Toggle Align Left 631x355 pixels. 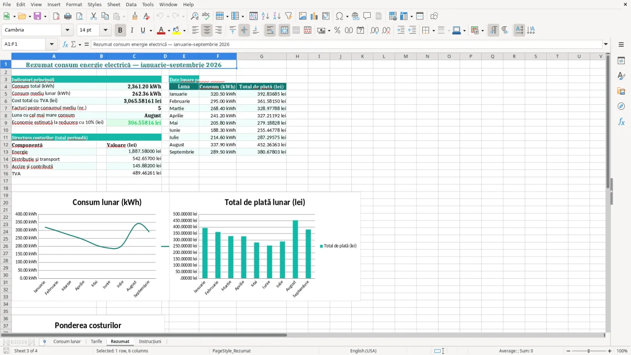(x=195, y=31)
